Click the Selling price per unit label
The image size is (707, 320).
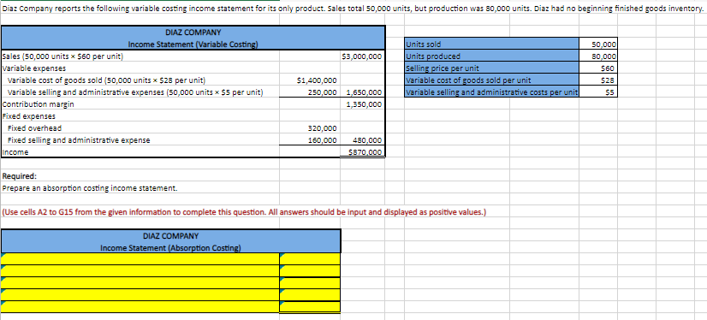492,68
